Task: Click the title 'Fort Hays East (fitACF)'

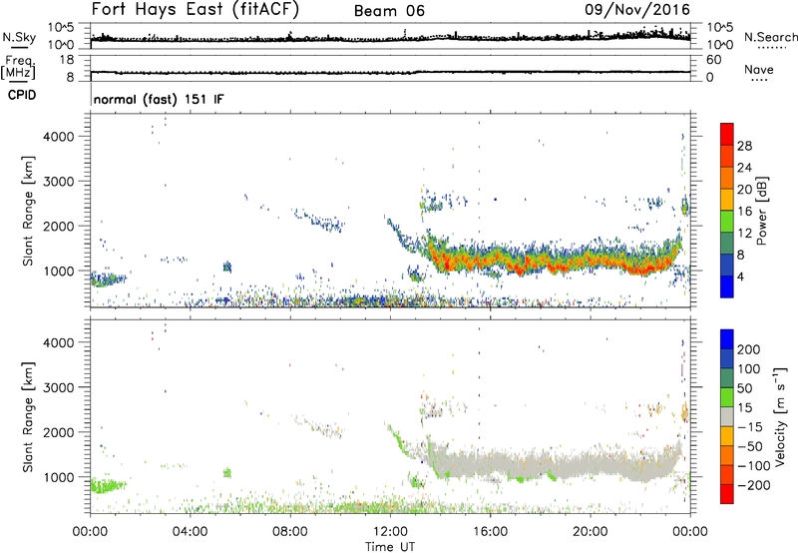Action: point(196,10)
